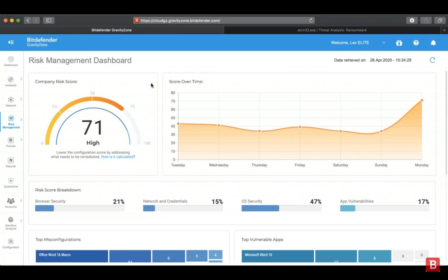Go to the Dashboard
The image size is (448, 280).
(11, 61)
